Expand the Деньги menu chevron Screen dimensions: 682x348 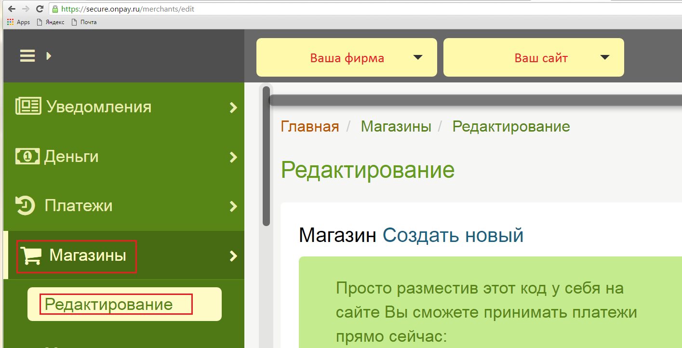point(233,157)
